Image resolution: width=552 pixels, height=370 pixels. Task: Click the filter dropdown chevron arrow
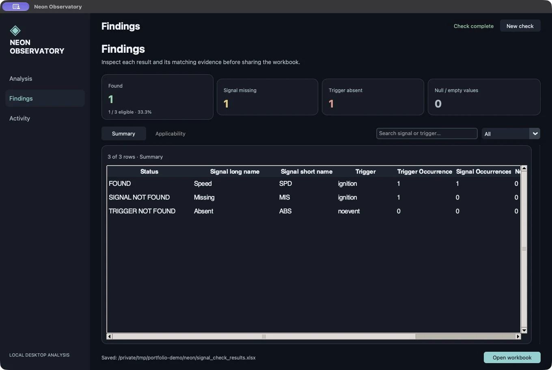pyautogui.click(x=535, y=133)
